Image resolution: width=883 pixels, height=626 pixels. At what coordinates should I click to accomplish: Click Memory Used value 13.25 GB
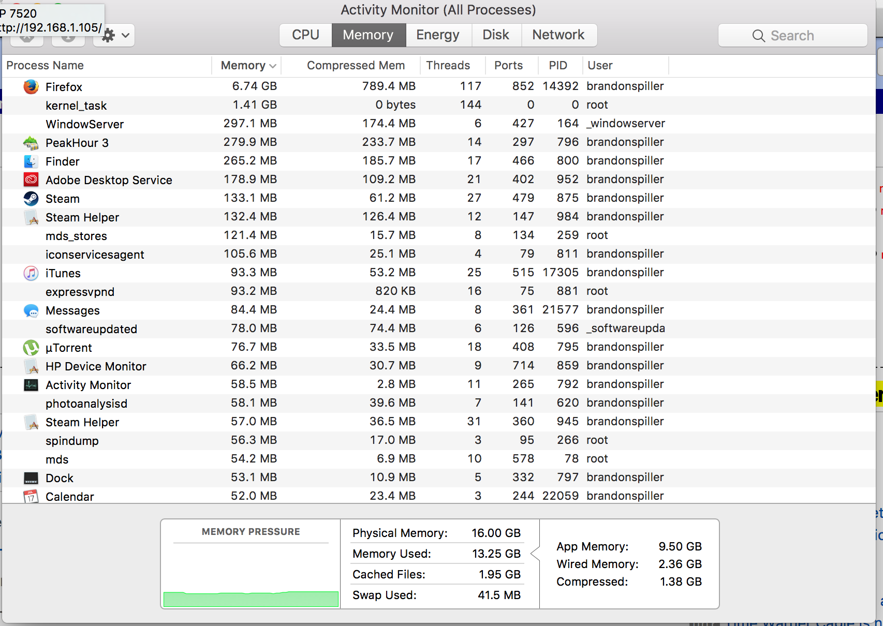(496, 554)
